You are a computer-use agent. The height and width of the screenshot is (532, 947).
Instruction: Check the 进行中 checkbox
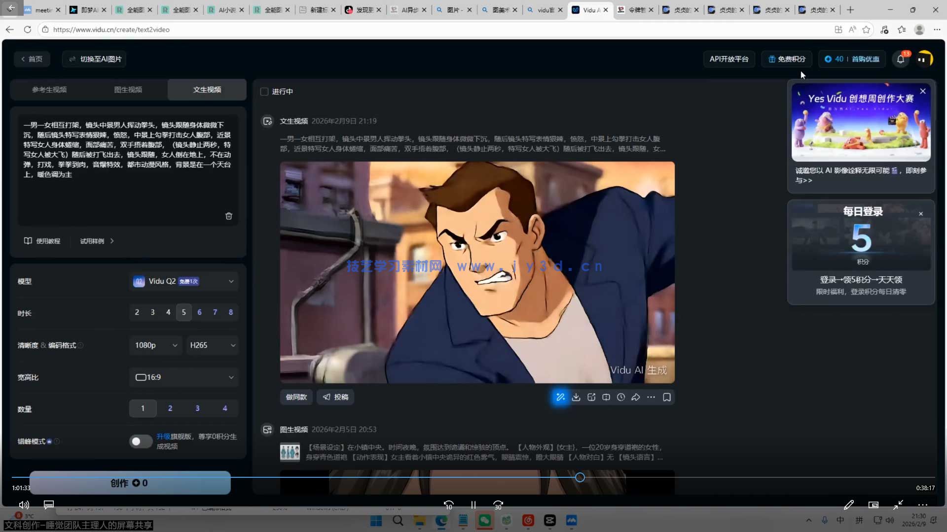tap(264, 92)
